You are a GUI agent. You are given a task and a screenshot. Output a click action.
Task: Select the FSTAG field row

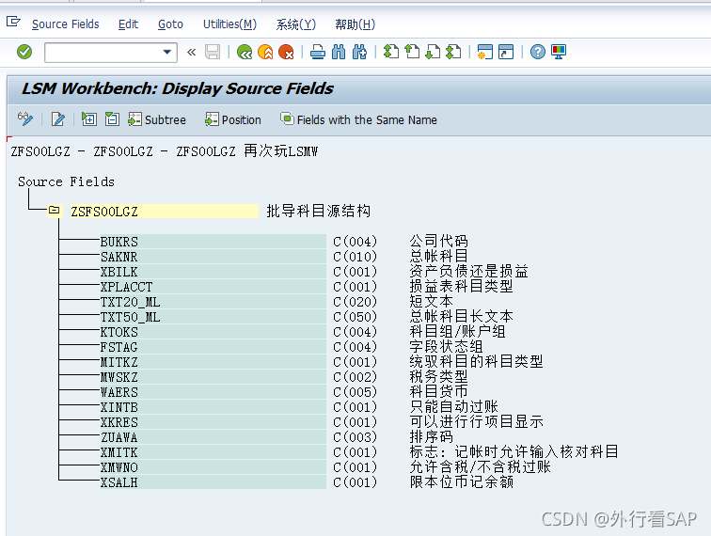point(213,347)
